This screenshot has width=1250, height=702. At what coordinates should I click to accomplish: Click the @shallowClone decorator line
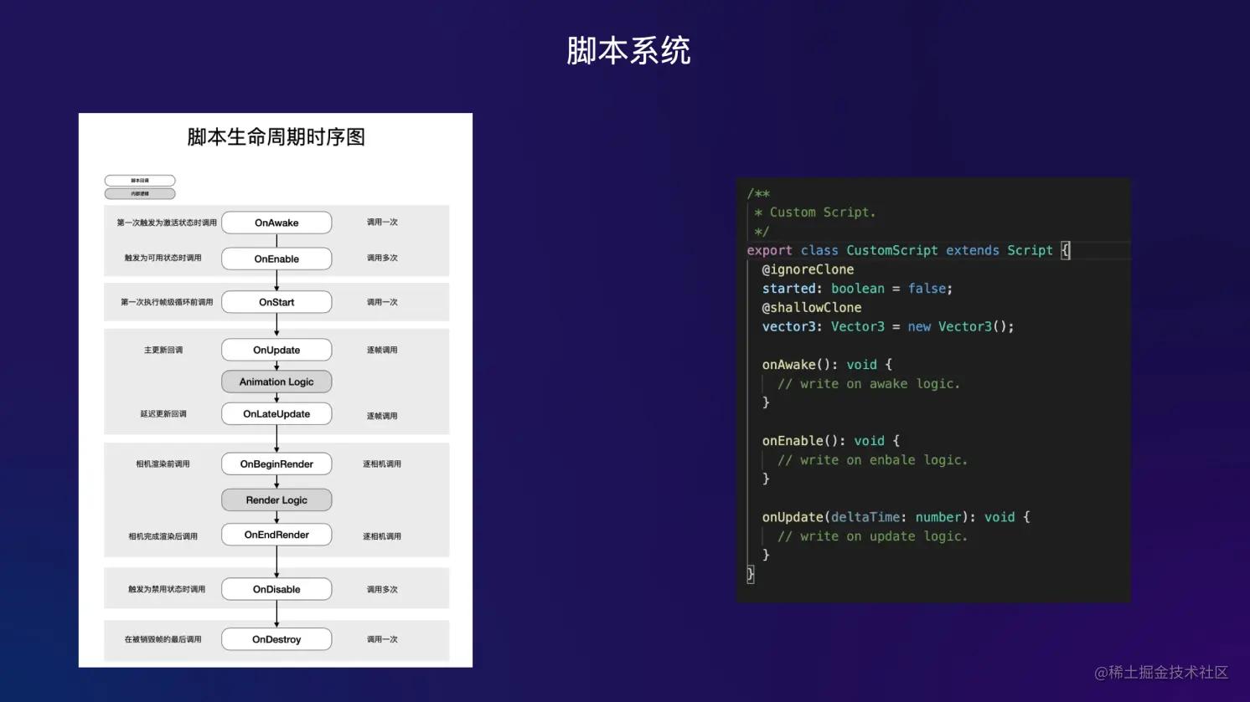pyautogui.click(x=812, y=308)
